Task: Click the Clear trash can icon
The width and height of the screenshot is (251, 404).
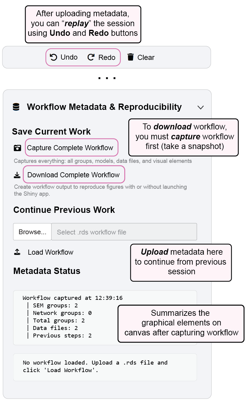Action: [130, 57]
